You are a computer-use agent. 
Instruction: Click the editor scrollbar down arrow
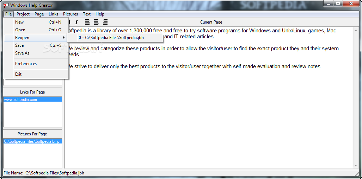pyautogui.click(x=356, y=166)
